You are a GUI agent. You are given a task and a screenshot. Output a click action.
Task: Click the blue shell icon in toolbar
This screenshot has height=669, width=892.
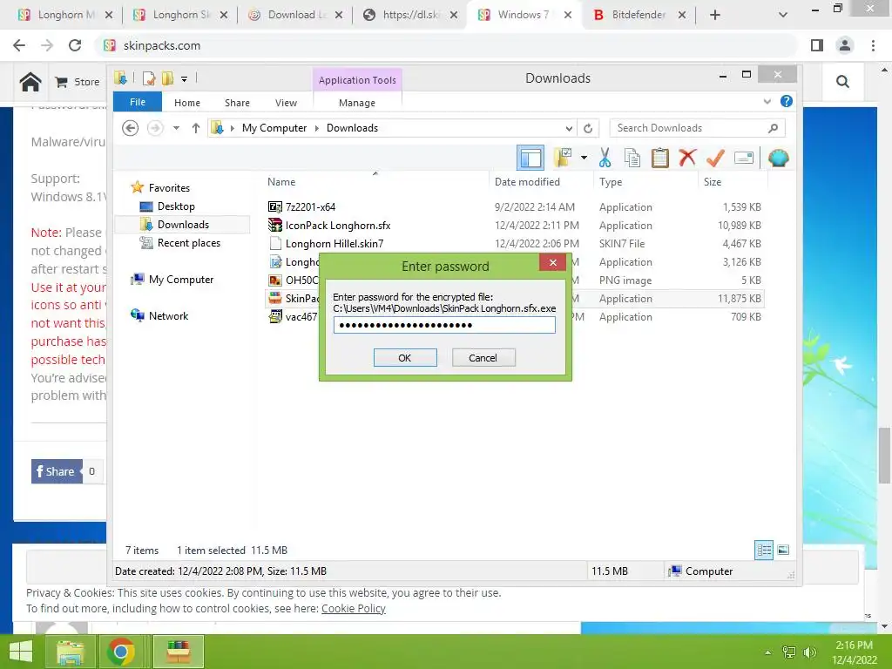click(x=778, y=158)
